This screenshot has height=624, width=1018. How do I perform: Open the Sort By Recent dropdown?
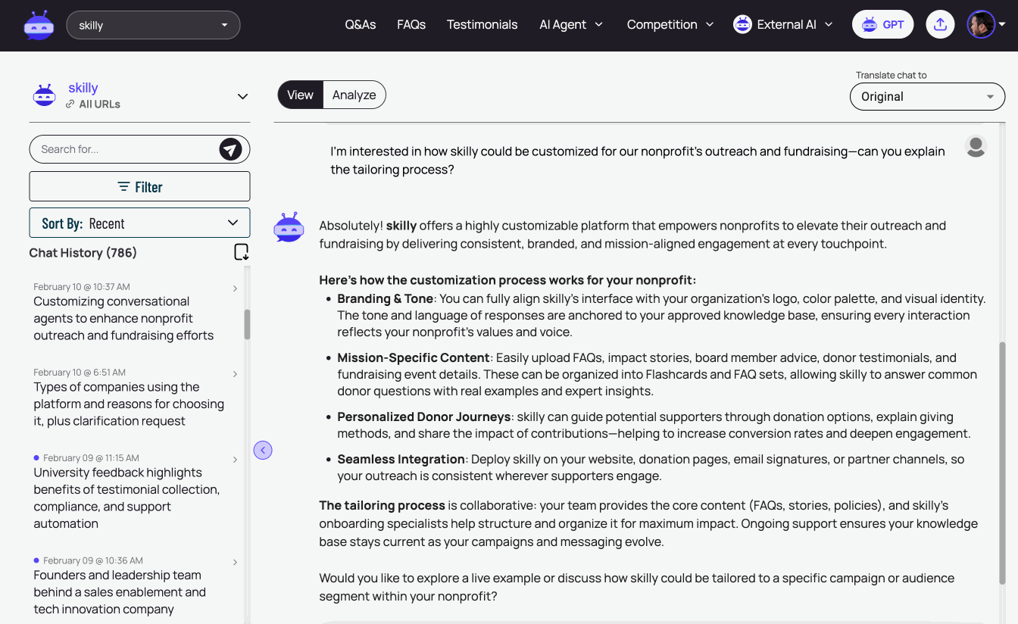[139, 223]
